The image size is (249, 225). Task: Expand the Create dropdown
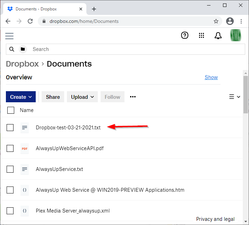(x=21, y=97)
